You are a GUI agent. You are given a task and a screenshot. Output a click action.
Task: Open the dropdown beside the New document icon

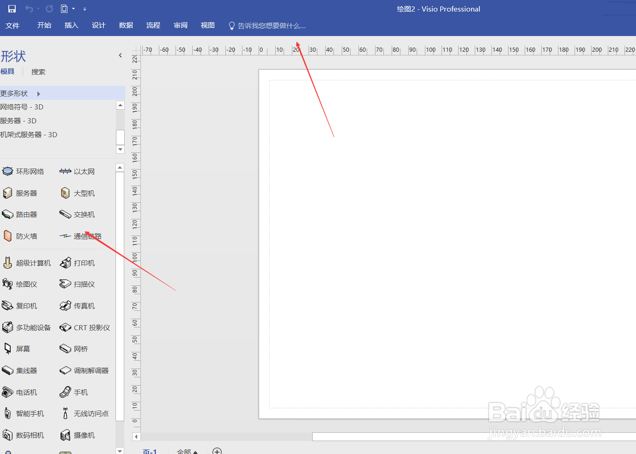[x=73, y=9]
